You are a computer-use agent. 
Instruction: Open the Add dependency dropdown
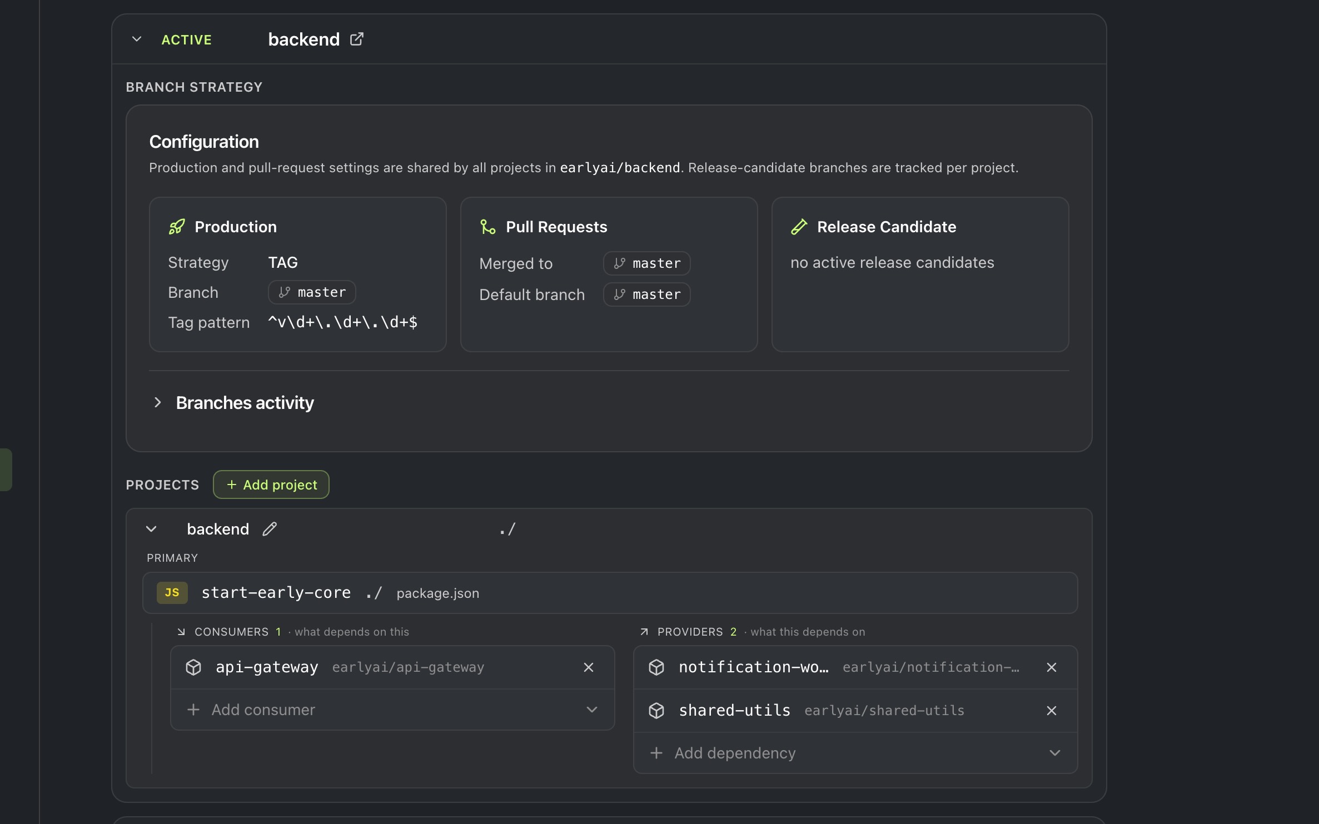click(855, 753)
